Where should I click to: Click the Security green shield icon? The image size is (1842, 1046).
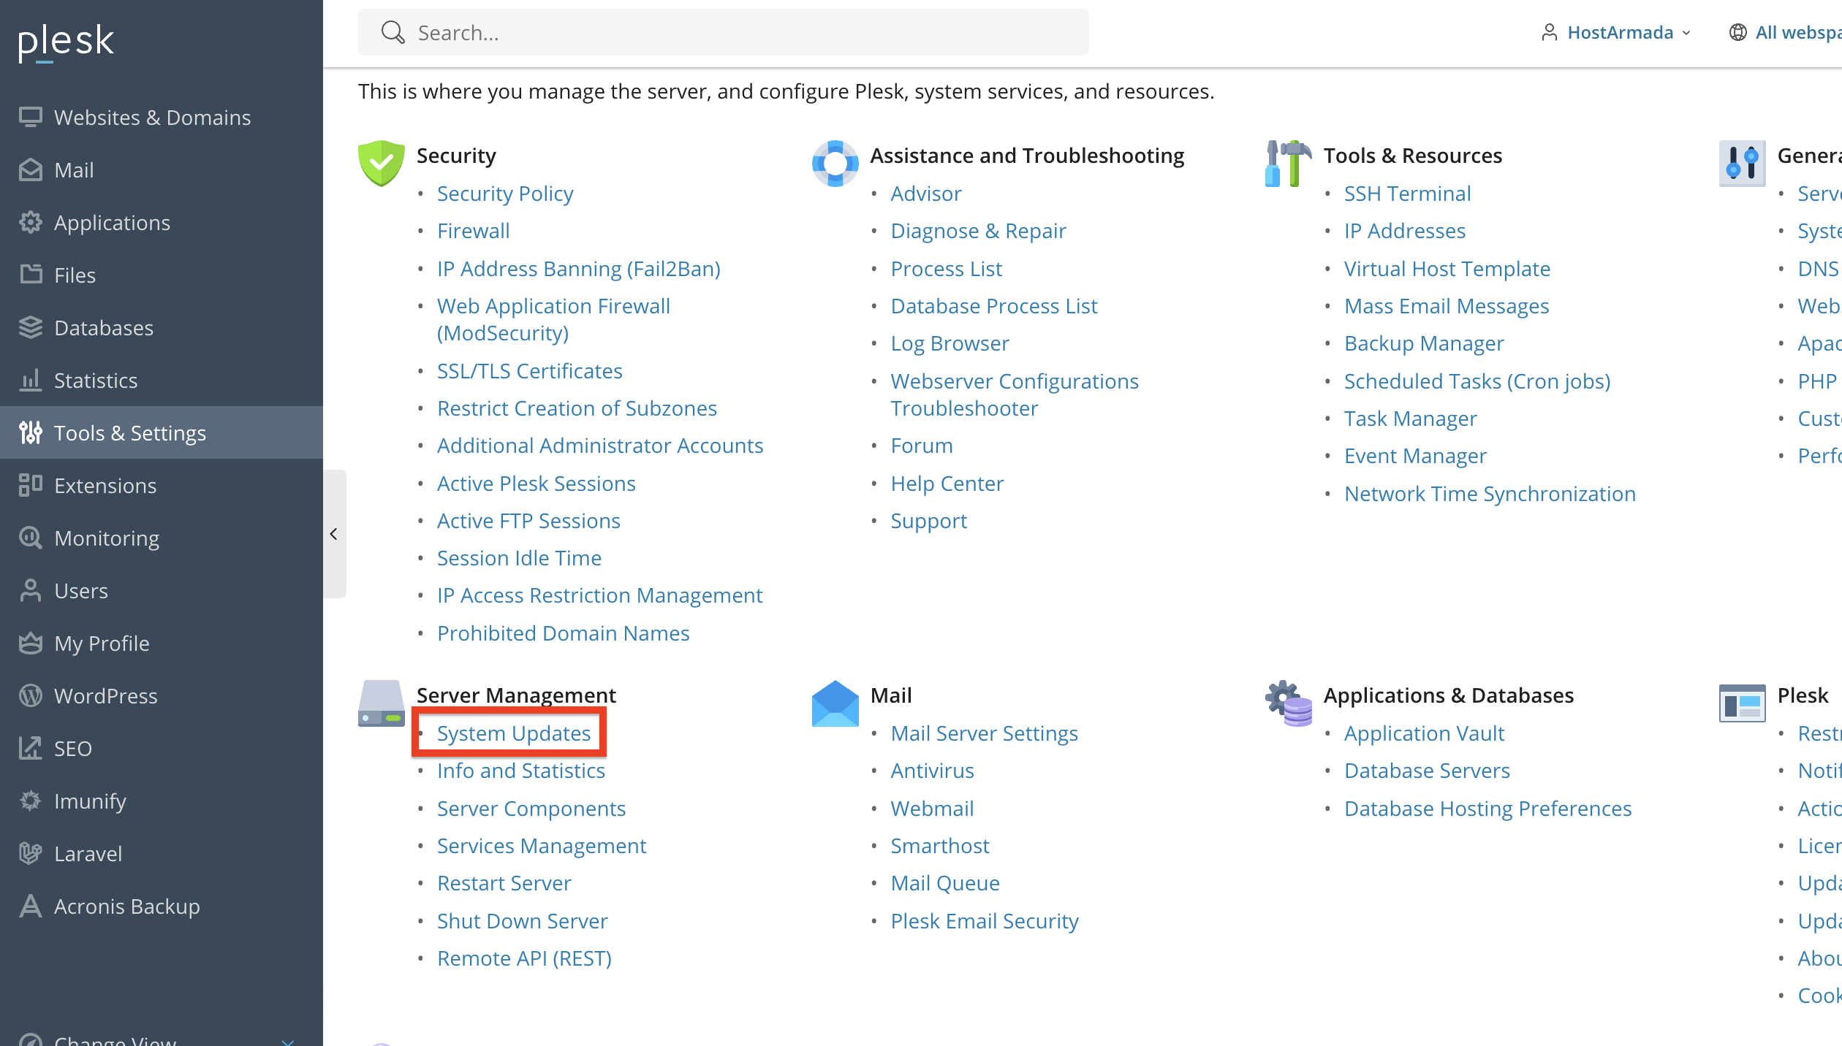(382, 163)
